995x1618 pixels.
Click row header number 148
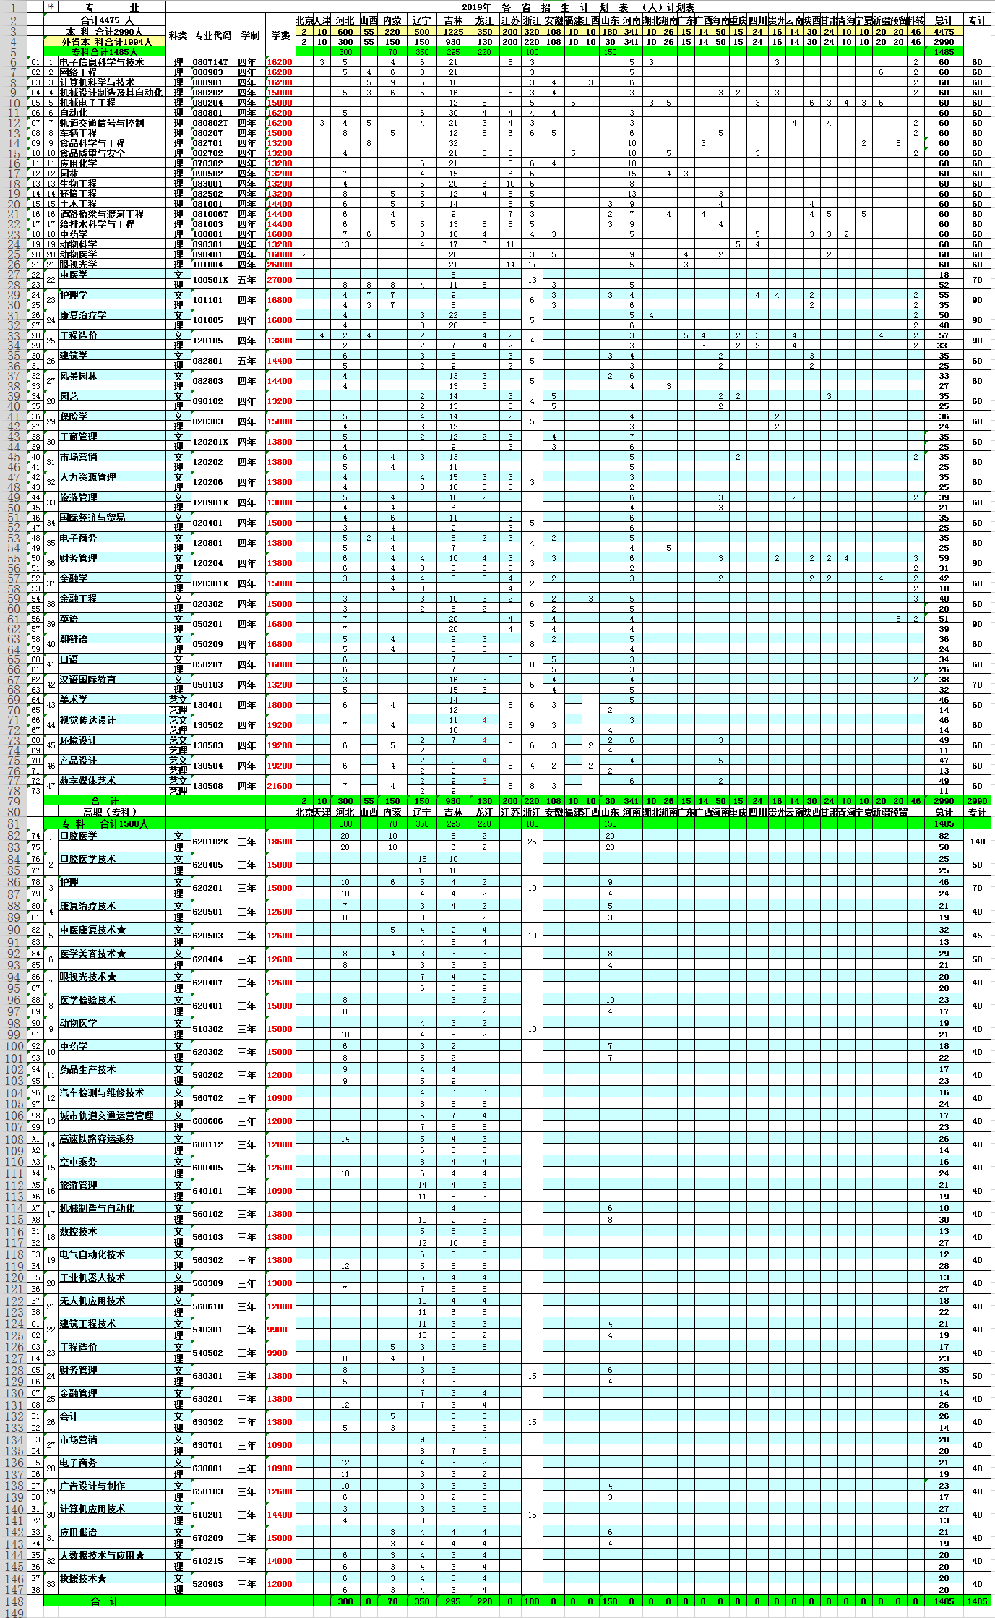13,1601
